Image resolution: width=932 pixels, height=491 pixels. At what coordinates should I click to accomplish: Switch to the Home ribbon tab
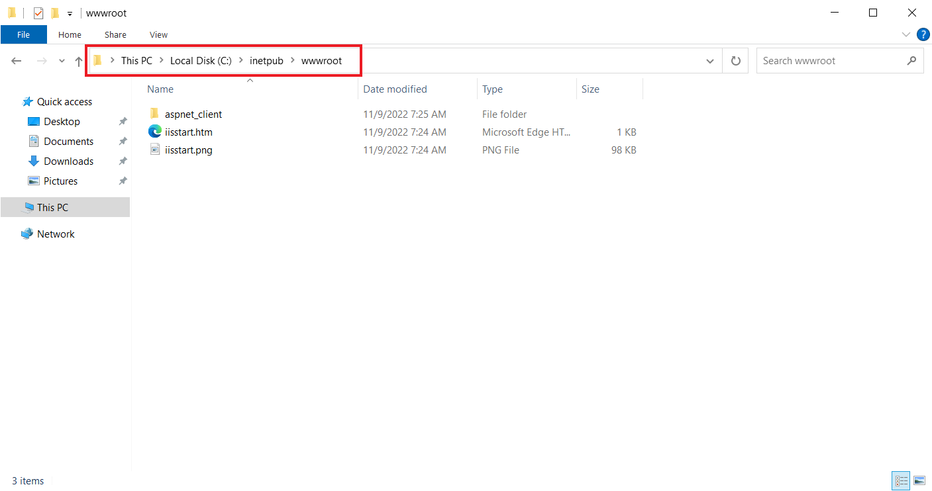[70, 34]
